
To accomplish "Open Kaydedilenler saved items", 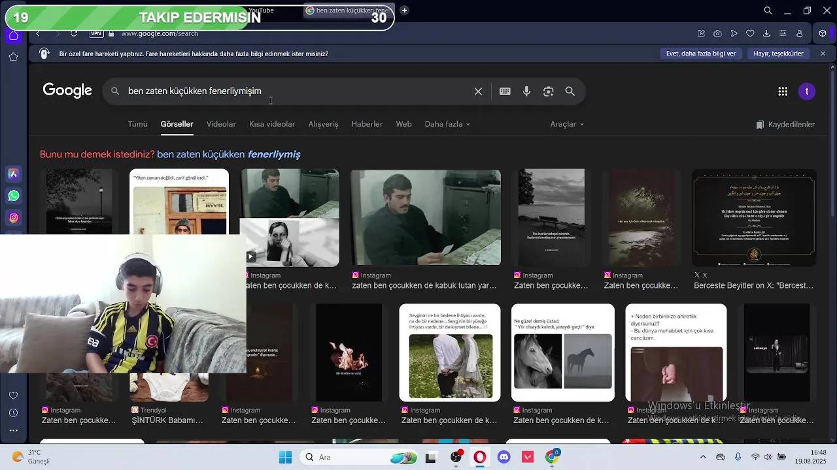I will point(785,125).
